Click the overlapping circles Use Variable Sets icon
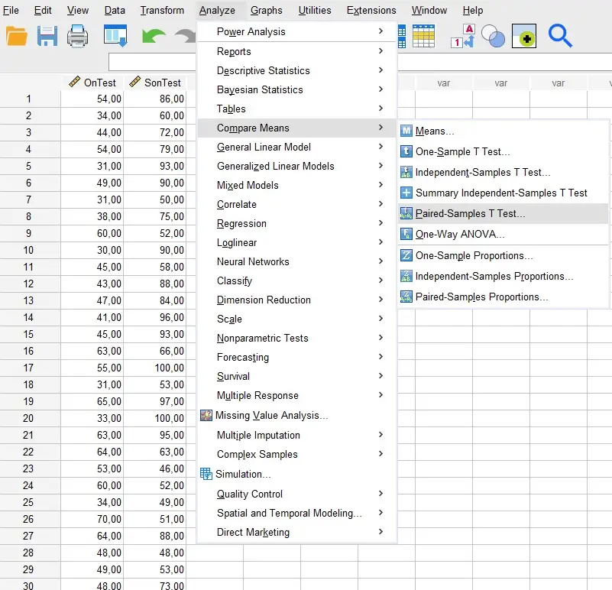This screenshot has height=590, width=612. (493, 37)
